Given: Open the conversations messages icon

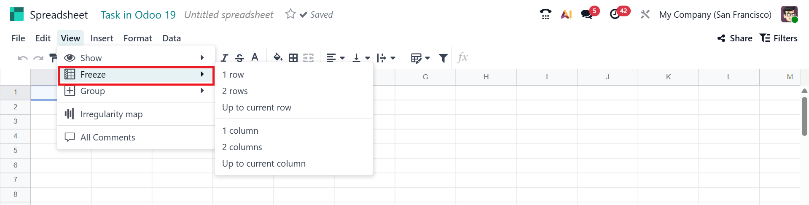Looking at the screenshot, I should coord(586,14).
